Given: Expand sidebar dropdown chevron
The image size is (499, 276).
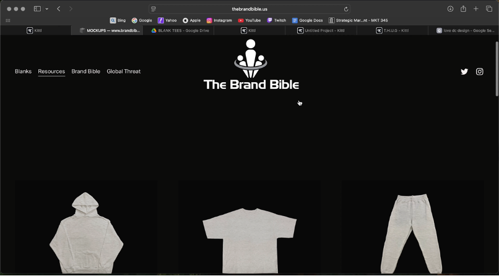Looking at the screenshot, I should point(47,9).
